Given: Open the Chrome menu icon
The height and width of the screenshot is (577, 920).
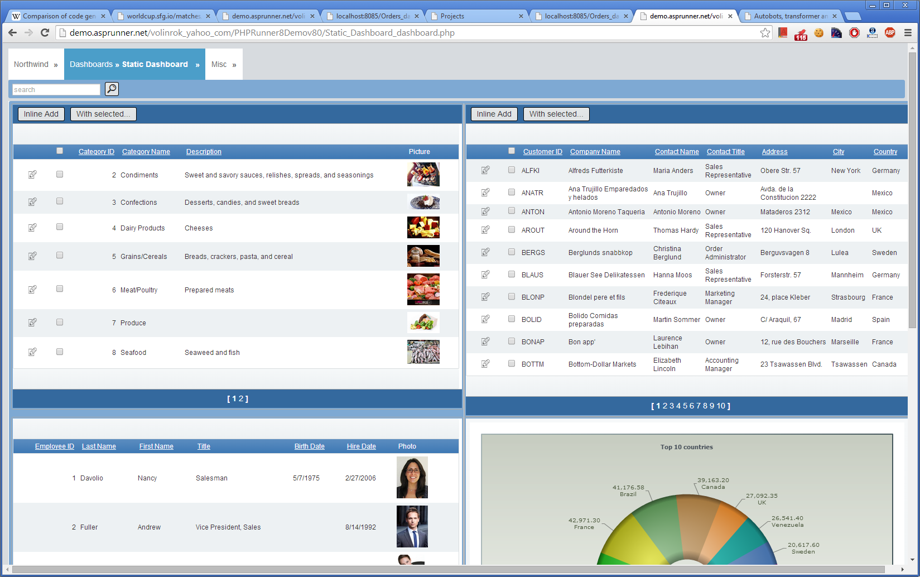Looking at the screenshot, I should coord(907,33).
